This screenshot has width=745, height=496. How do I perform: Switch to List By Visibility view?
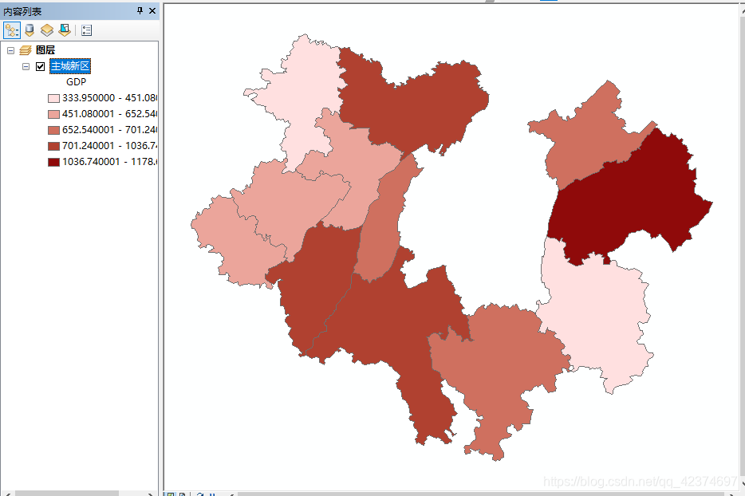pos(46,30)
